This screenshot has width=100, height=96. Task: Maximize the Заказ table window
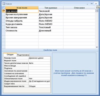click(x=92, y=4)
